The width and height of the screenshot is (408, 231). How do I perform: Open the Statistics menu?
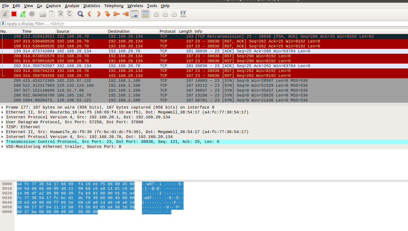point(92,6)
